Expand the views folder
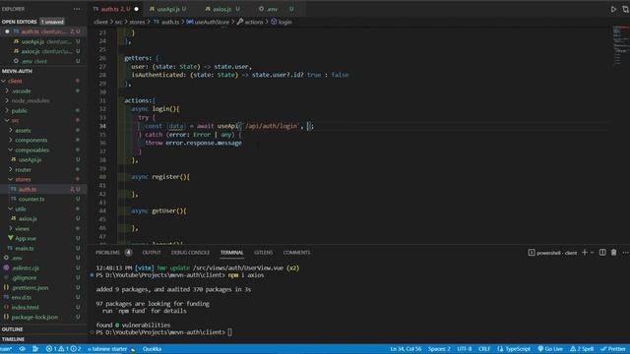630x354 pixels. pos(22,229)
